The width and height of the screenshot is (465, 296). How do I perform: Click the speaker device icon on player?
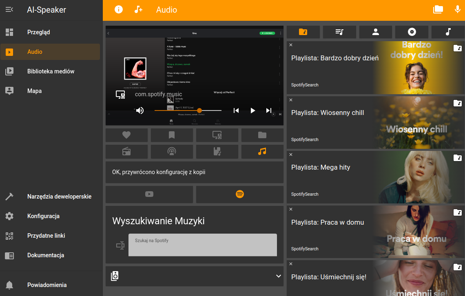pos(120,95)
